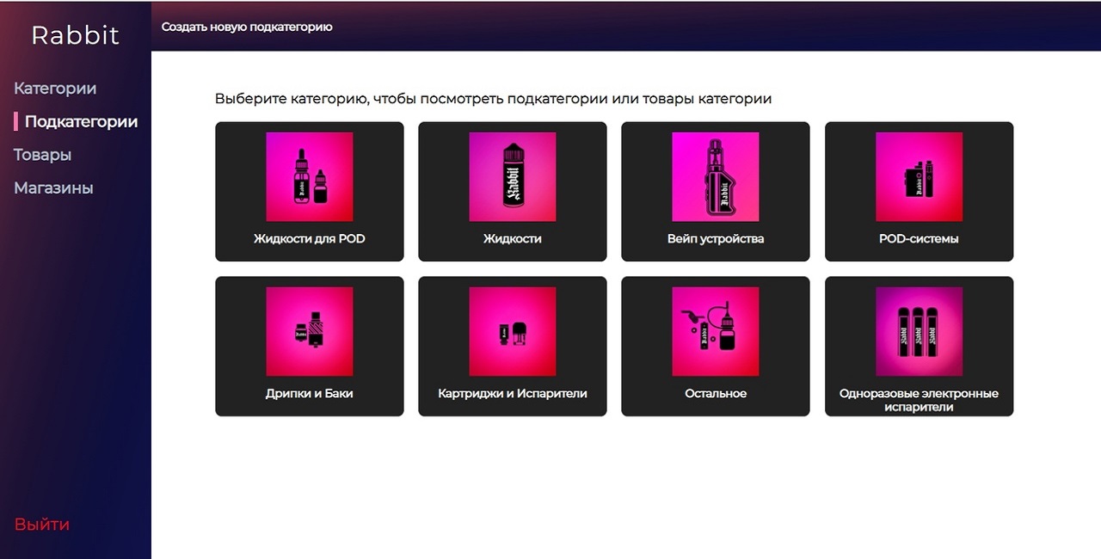The image size is (1101, 559).
Task: Click the Дрипки и Баки label
Action: coord(310,394)
